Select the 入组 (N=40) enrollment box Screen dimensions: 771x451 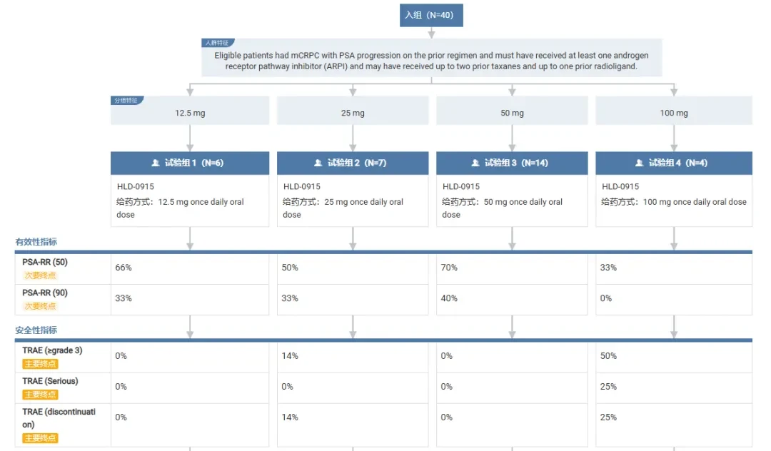click(x=431, y=15)
